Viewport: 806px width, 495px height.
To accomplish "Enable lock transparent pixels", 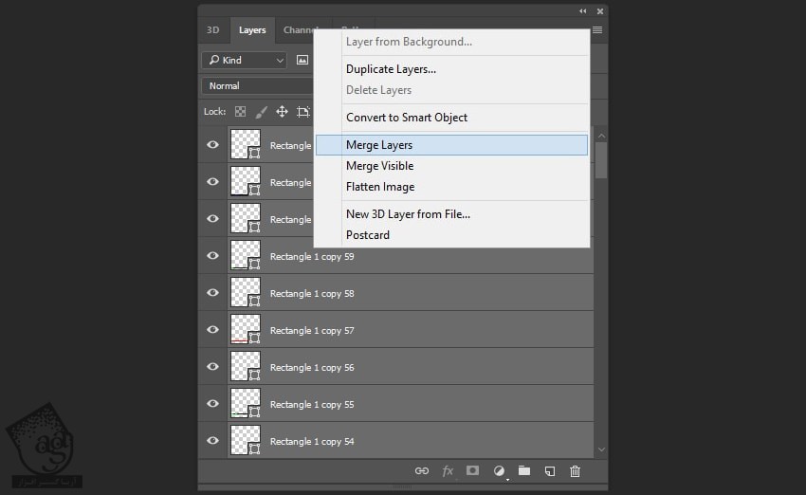I will [x=240, y=112].
